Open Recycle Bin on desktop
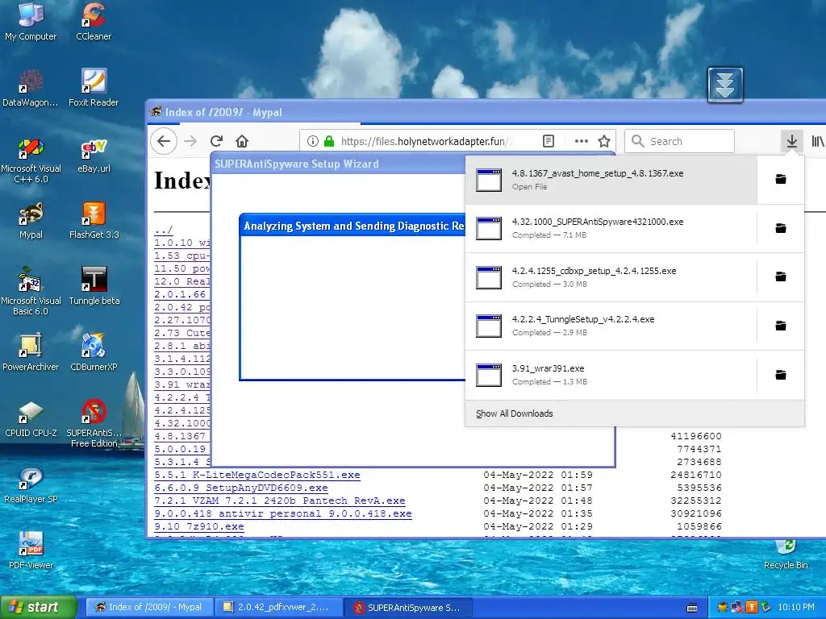 (786, 554)
